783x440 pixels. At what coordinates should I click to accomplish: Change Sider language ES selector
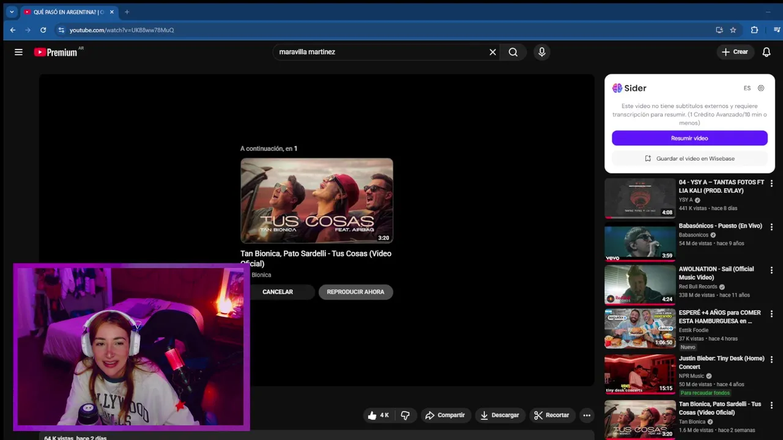click(747, 88)
